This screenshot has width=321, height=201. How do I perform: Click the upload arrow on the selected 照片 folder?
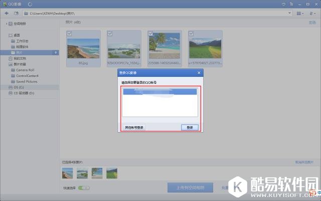pyautogui.click(x=56, y=52)
